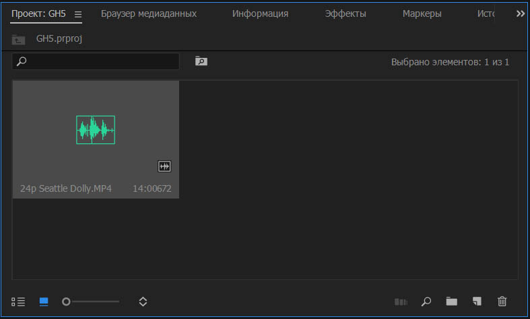Click the New Item button
The image size is (530, 319).
point(477,302)
